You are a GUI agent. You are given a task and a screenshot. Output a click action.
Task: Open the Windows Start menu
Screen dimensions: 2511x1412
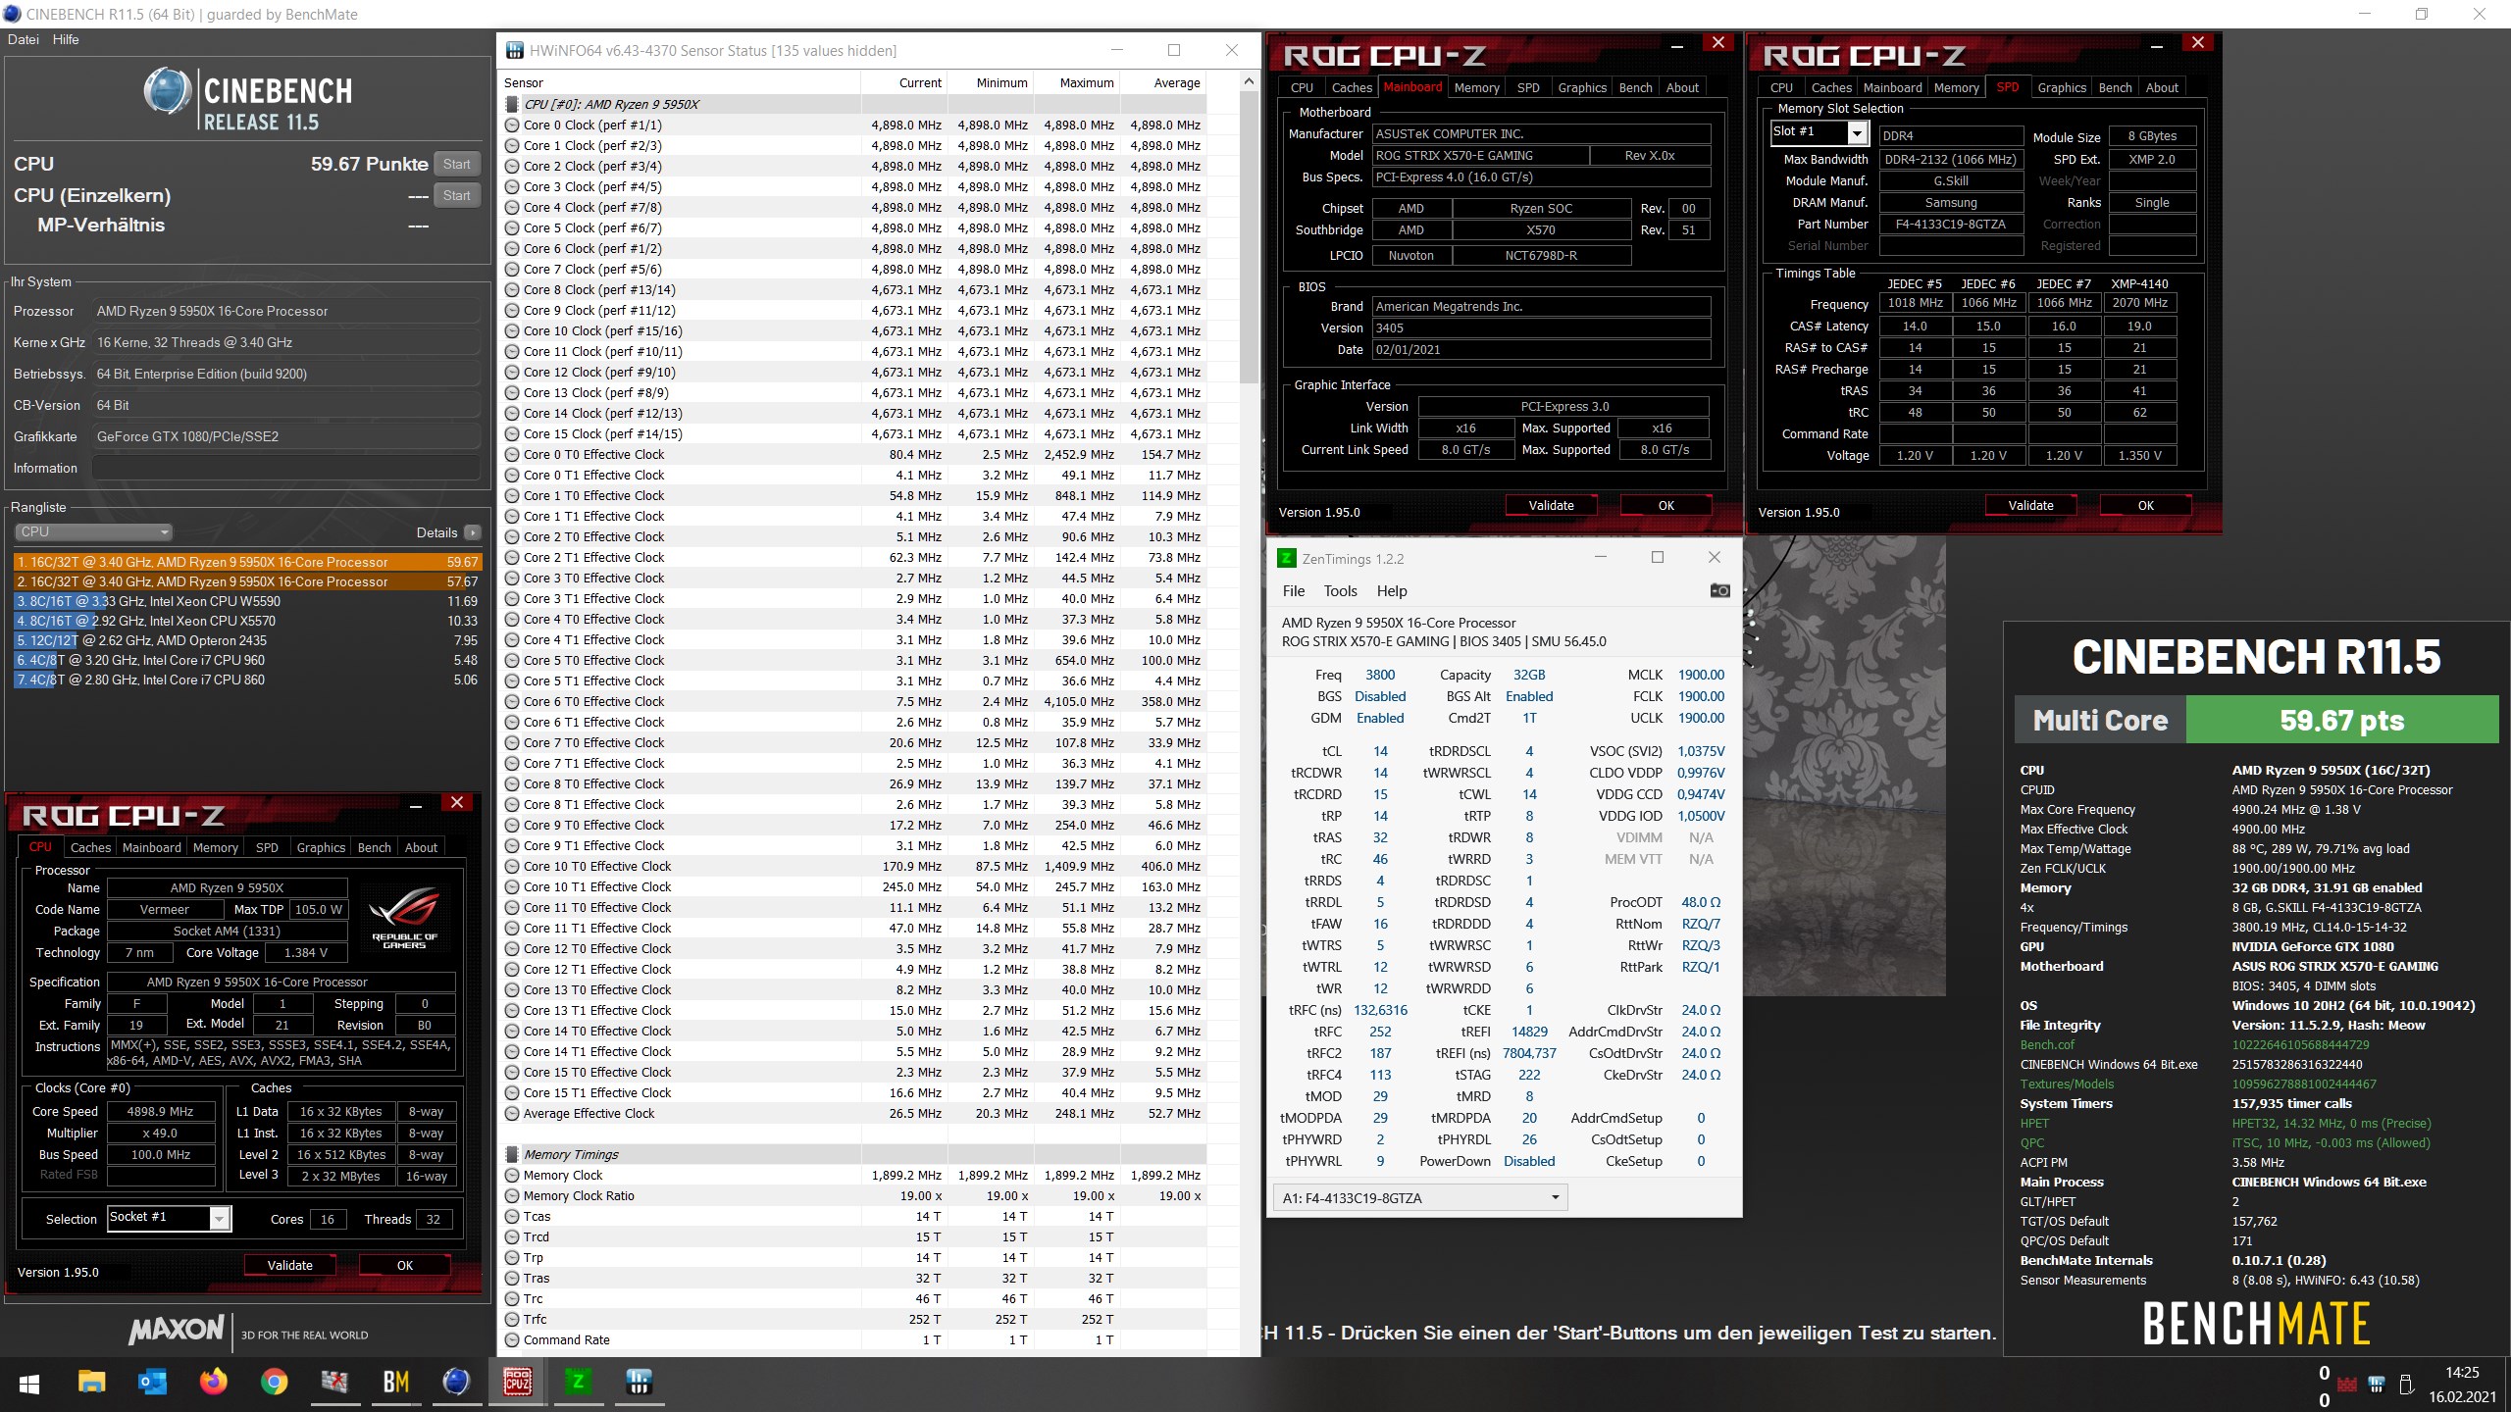coord(29,1384)
